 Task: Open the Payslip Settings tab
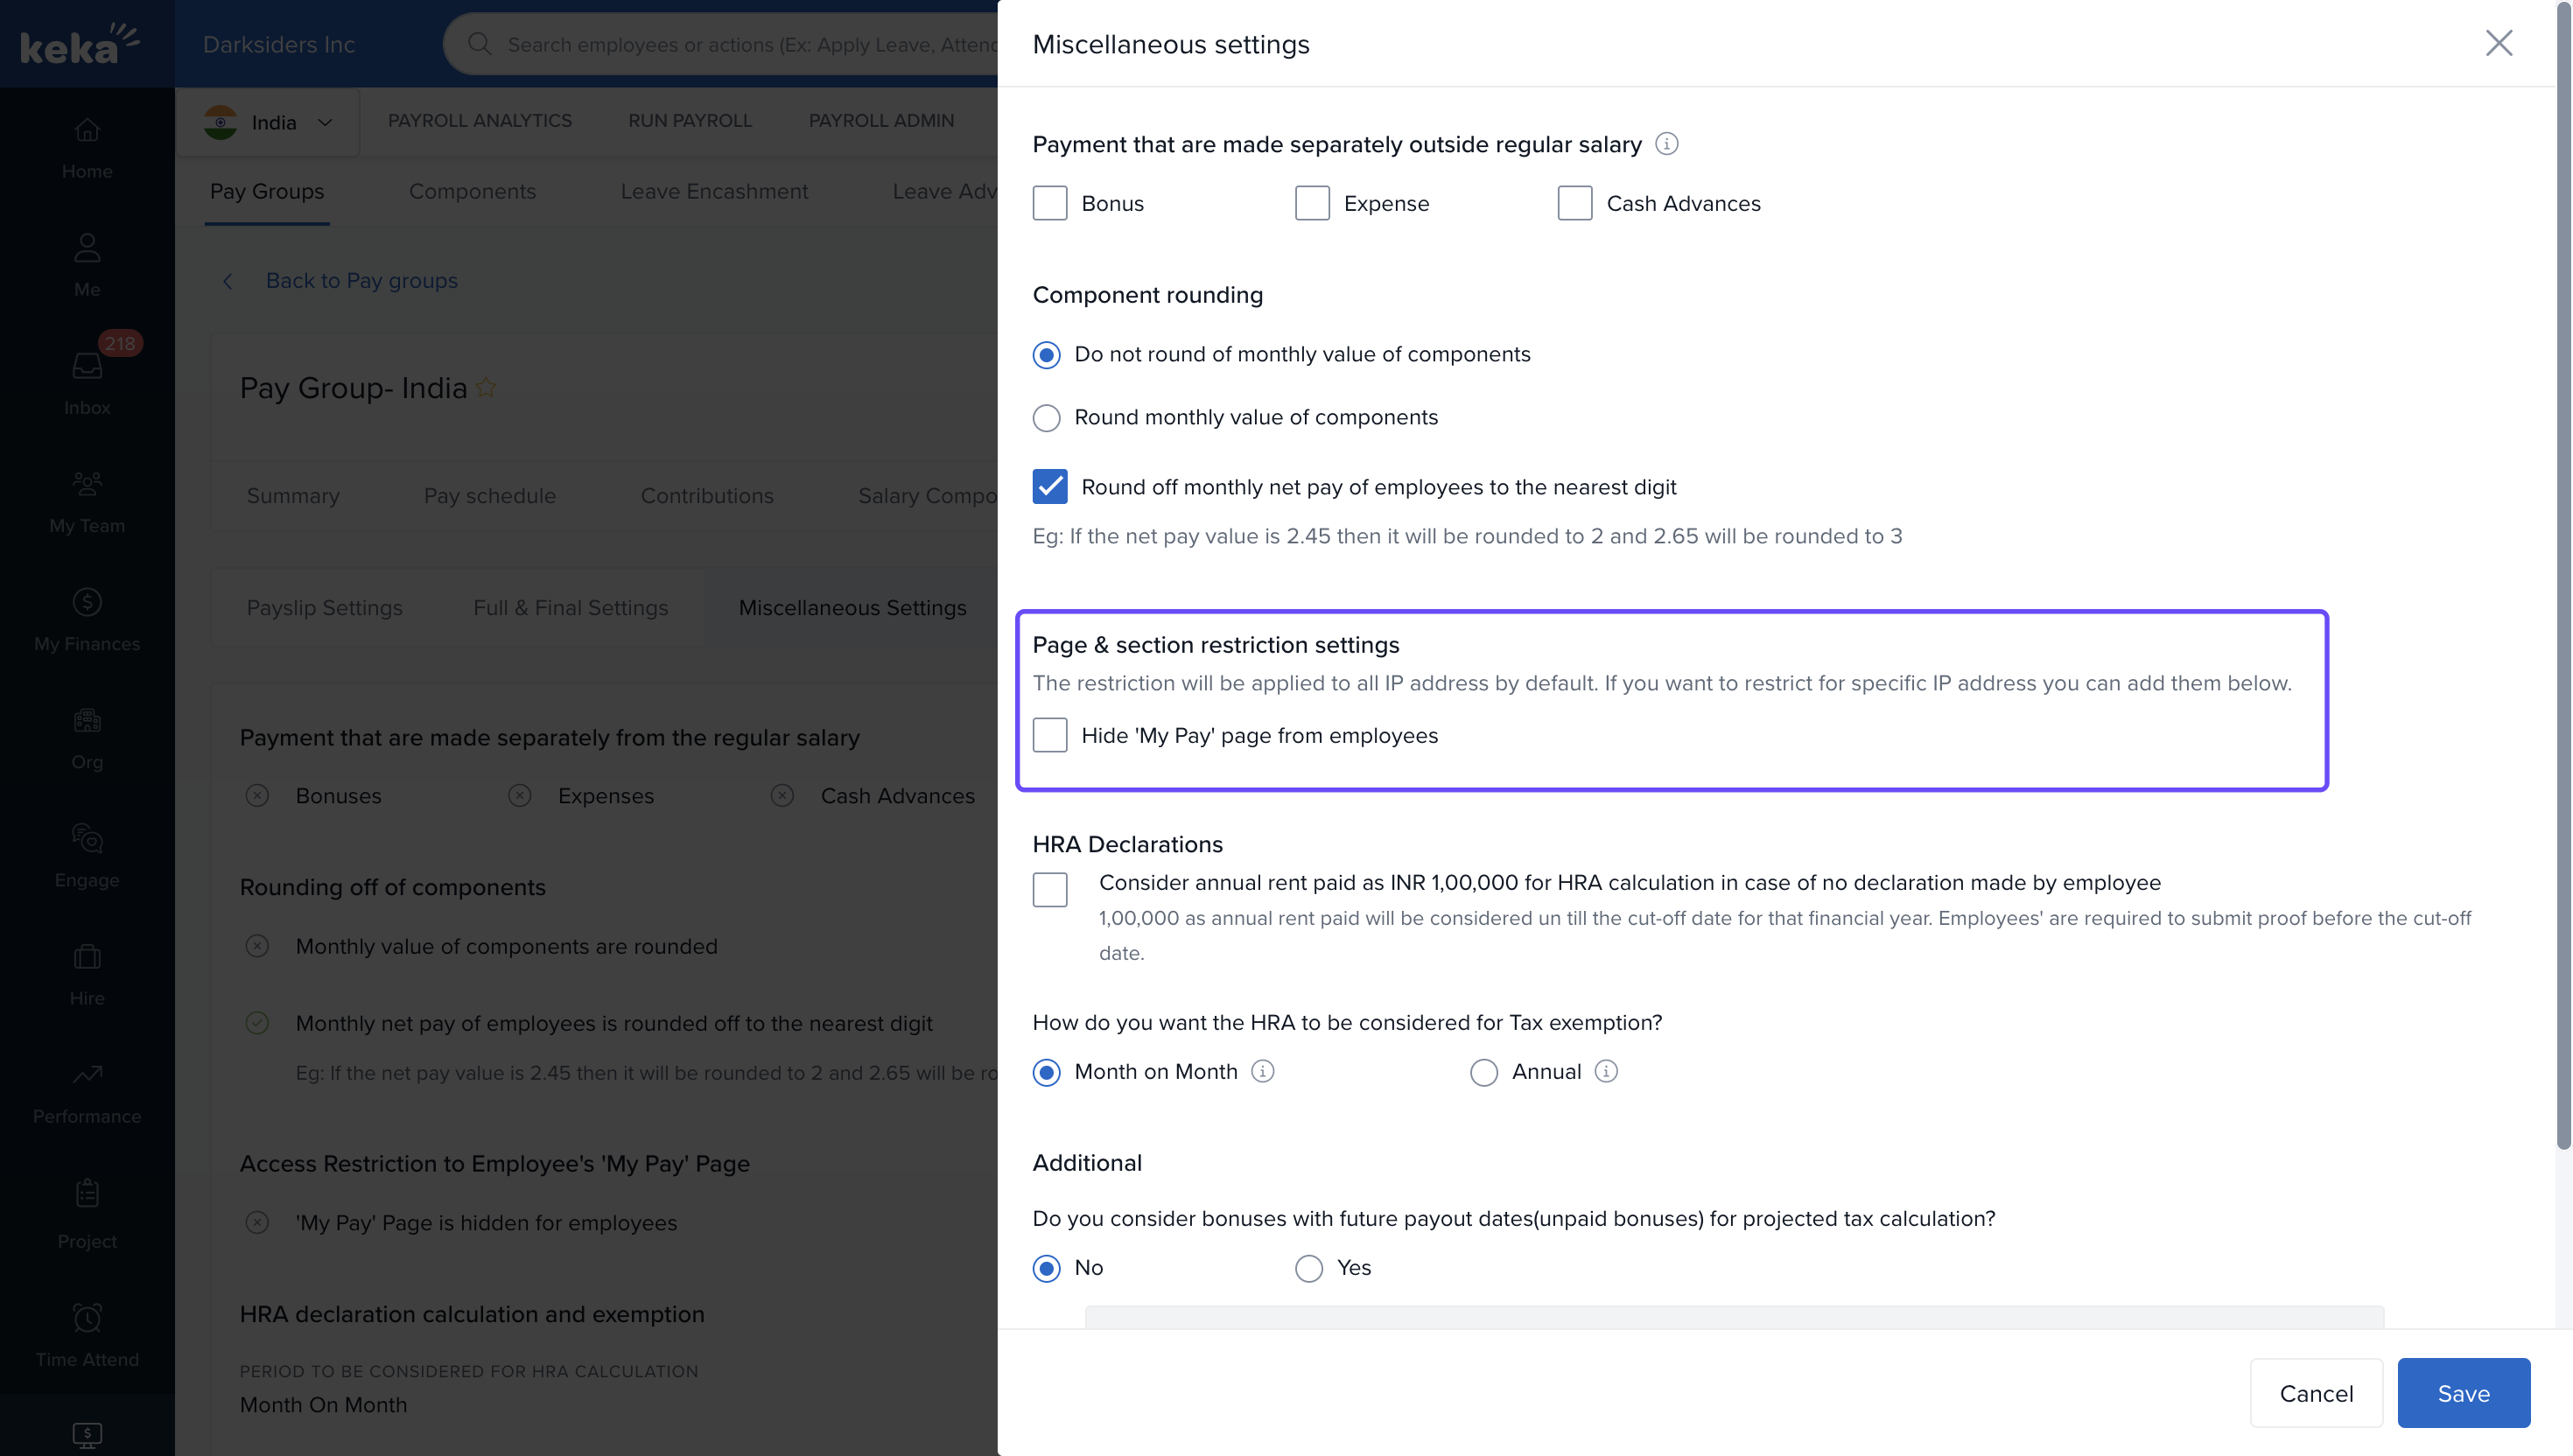[324, 608]
